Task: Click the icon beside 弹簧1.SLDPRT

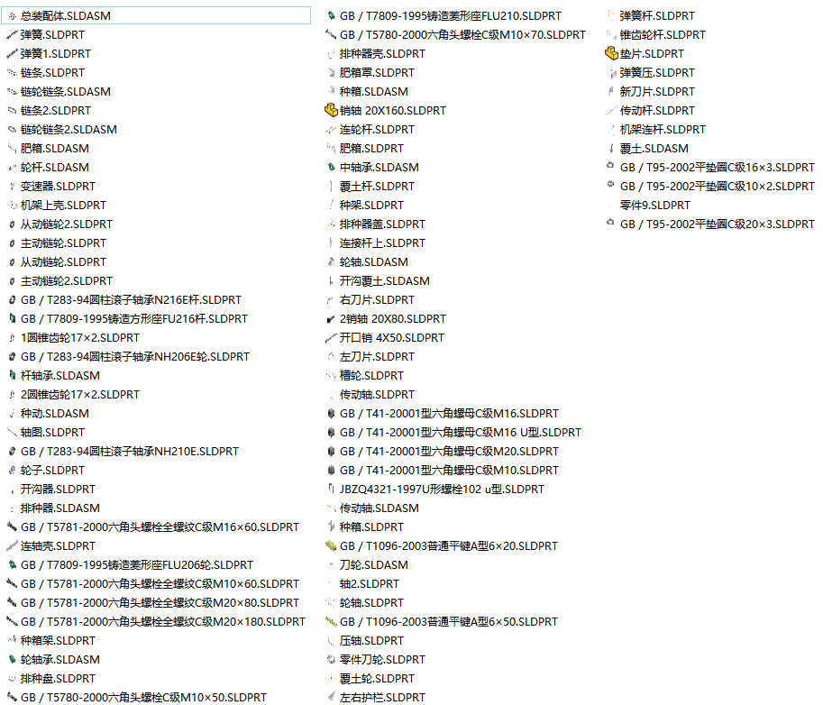Action: click(x=12, y=54)
